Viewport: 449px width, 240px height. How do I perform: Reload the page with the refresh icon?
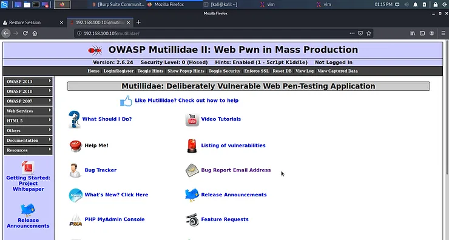[x=25, y=33]
